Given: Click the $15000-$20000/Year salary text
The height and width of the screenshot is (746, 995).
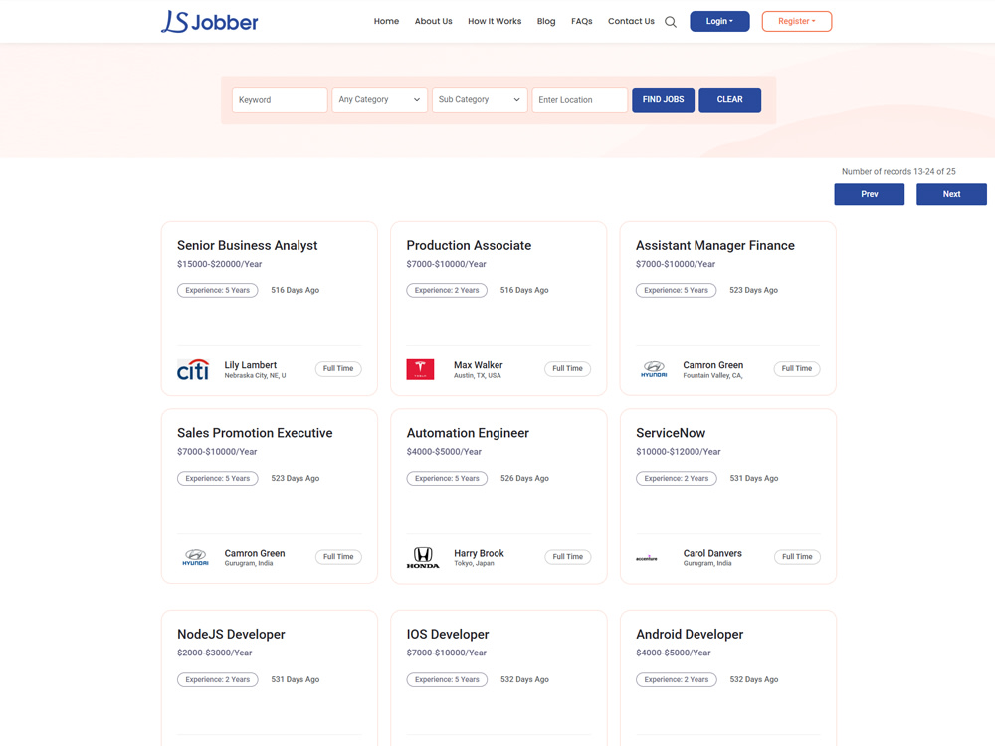Looking at the screenshot, I should tap(219, 264).
